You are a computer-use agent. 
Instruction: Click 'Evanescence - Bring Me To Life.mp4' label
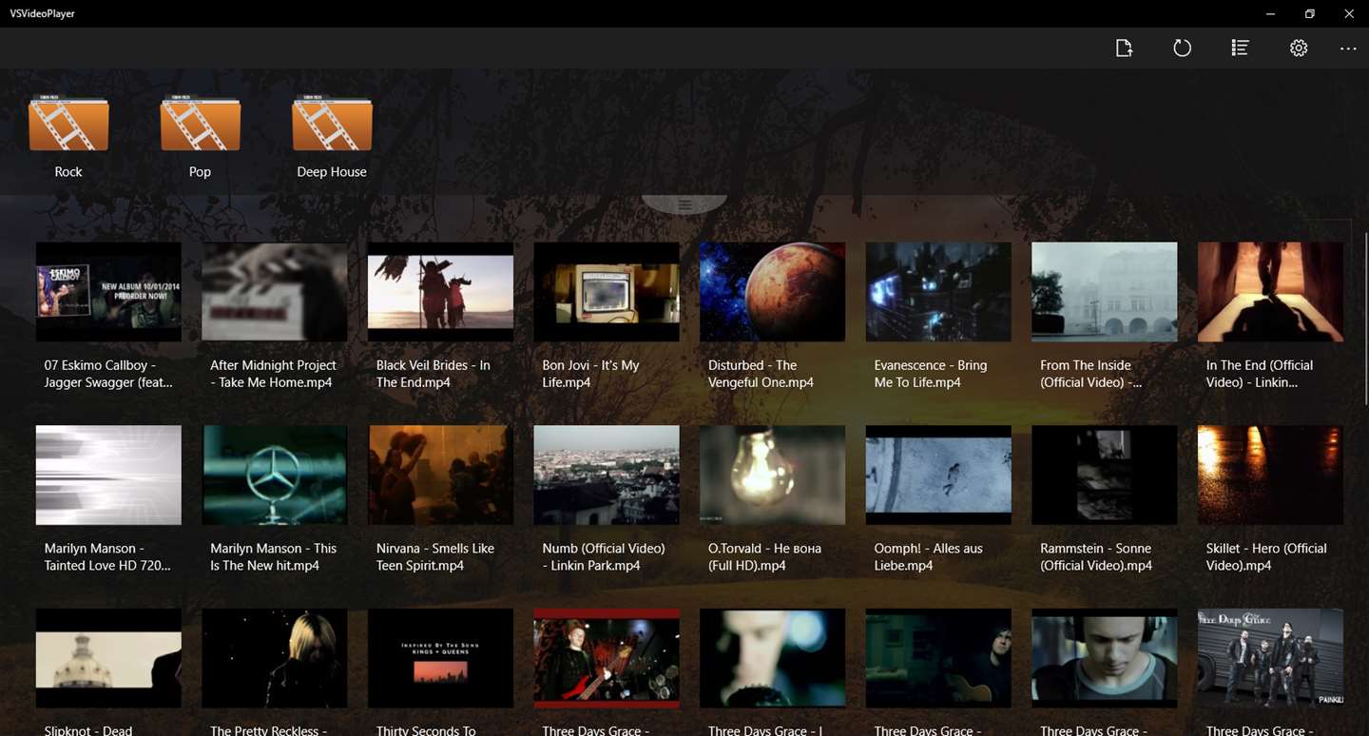931,374
